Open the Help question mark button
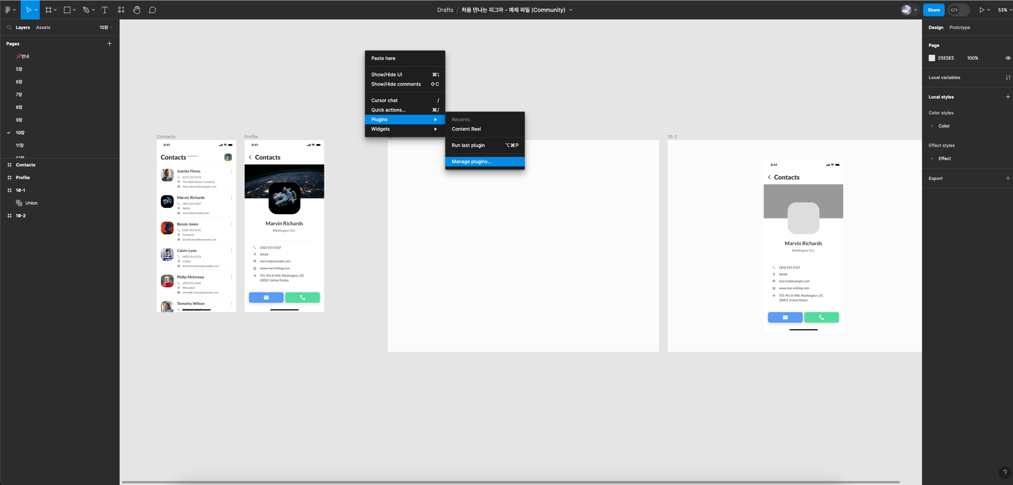Screen dimensions: 1013x485 pos(1005,472)
